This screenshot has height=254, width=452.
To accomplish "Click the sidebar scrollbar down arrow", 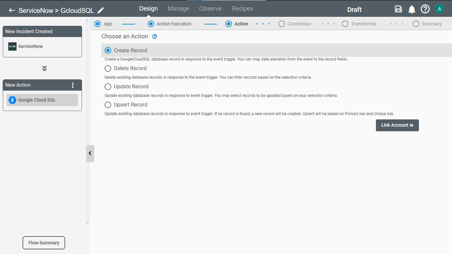I will (87, 223).
